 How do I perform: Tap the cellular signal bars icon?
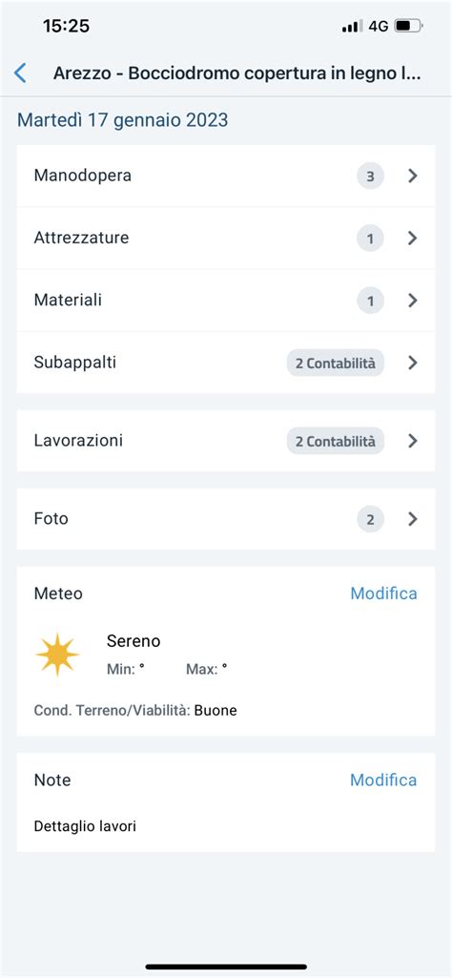click(352, 26)
